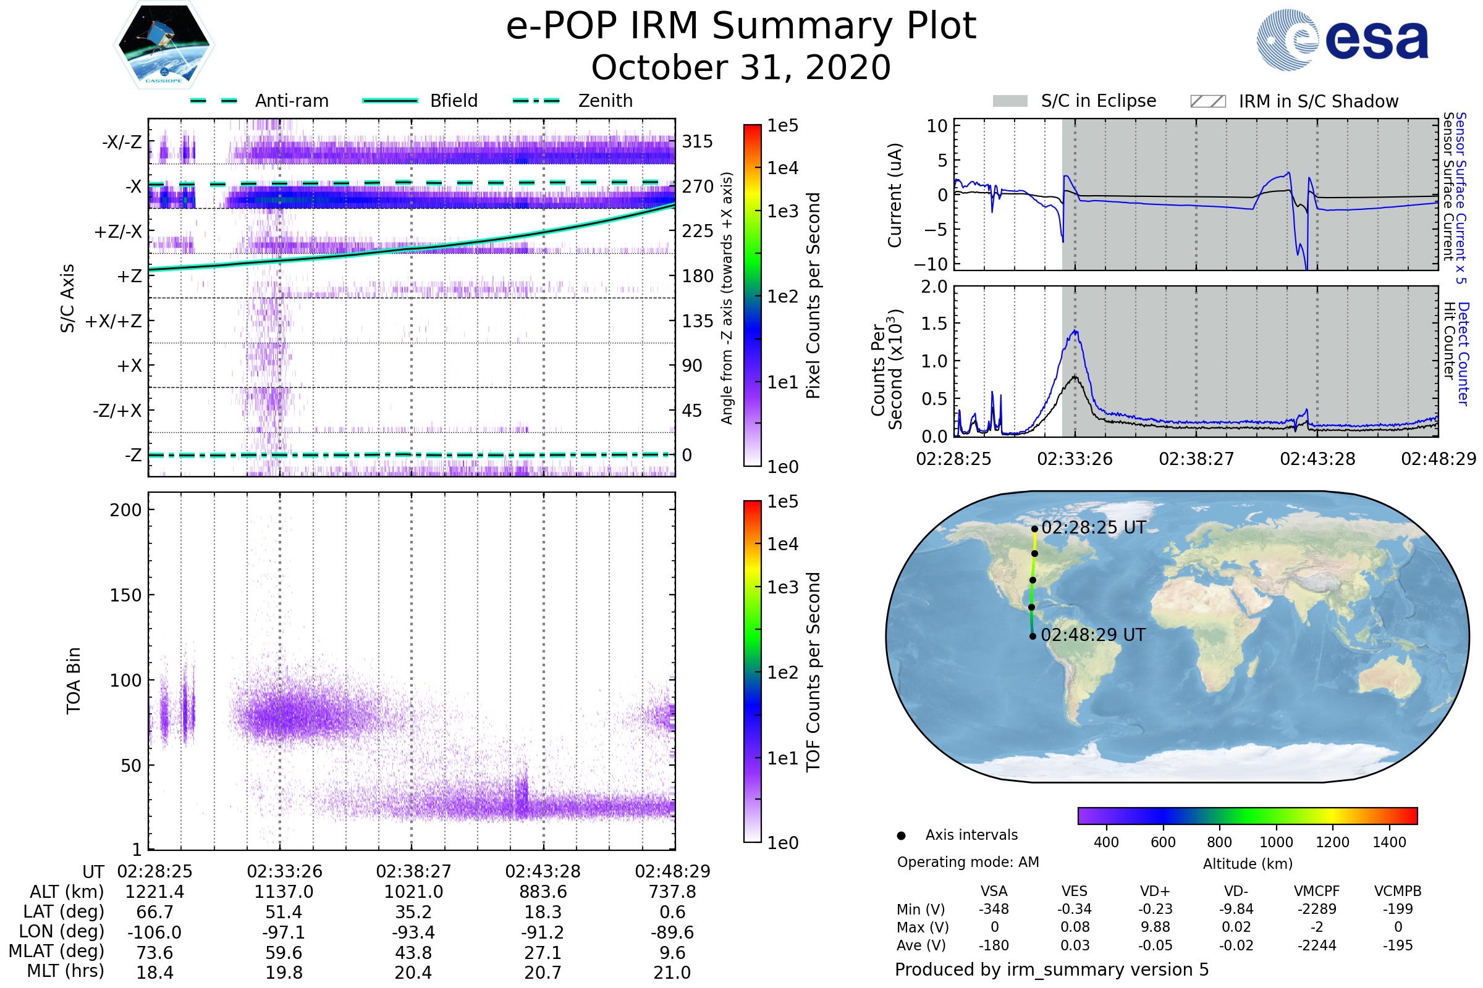This screenshot has height=988, width=1483.
Task: Click the Axis intervals black dot marker
Action: (x=901, y=835)
